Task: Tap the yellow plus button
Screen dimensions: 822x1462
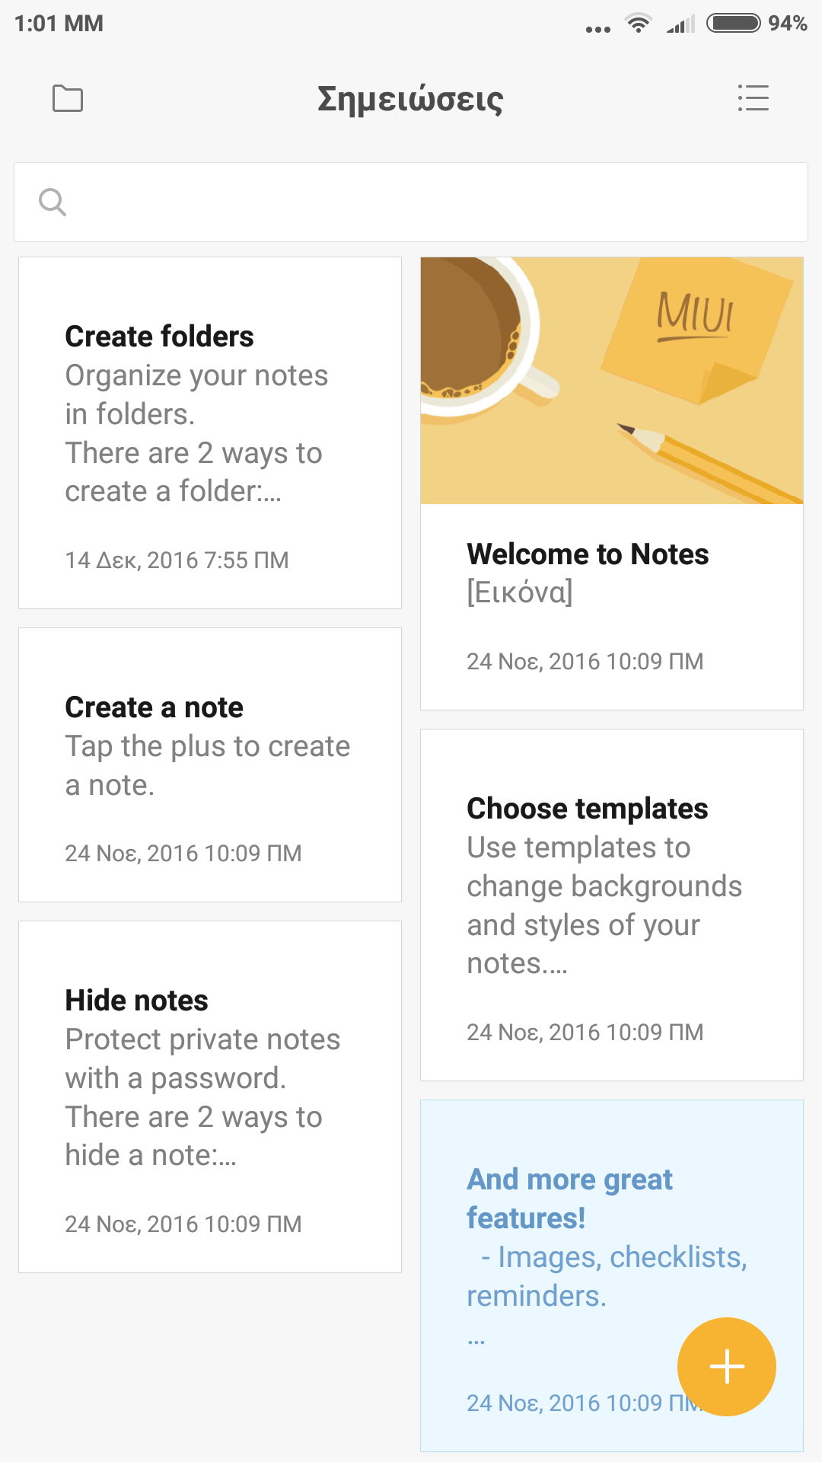Action: (x=727, y=1367)
